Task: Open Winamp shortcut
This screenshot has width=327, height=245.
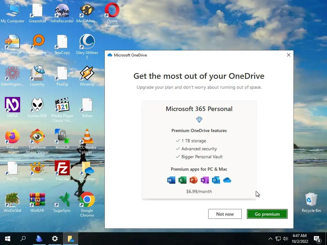Action: pyautogui.click(x=87, y=76)
